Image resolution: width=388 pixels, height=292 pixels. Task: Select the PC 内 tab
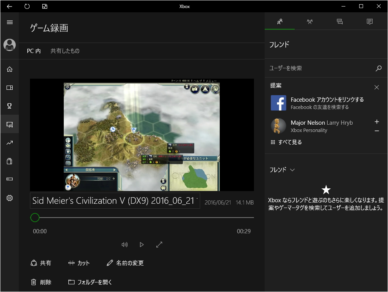point(34,51)
